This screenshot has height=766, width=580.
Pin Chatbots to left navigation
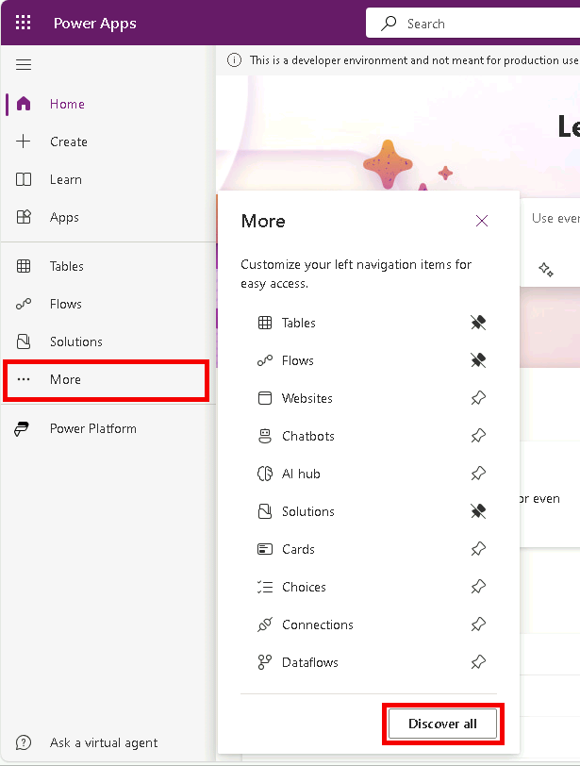tap(478, 436)
